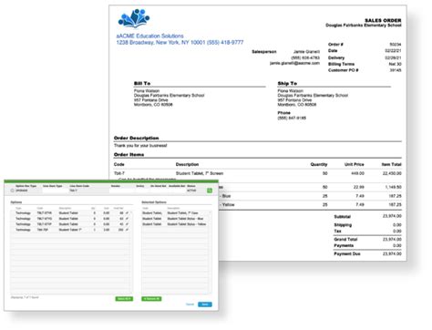Select the circle icon beside UPGRADE option row type
432x330 pixels.
[12, 191]
